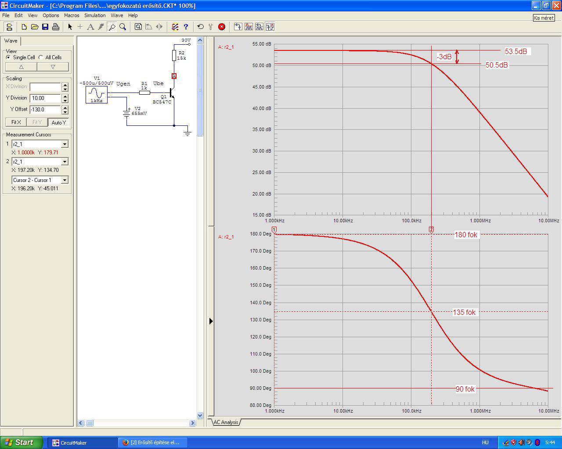The image size is (562, 449).
Task: Save the circuit with the floppy icon
Action: 45,27
